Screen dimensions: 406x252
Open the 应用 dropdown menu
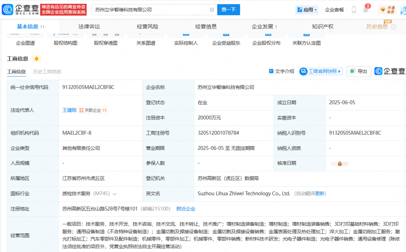click(307, 9)
